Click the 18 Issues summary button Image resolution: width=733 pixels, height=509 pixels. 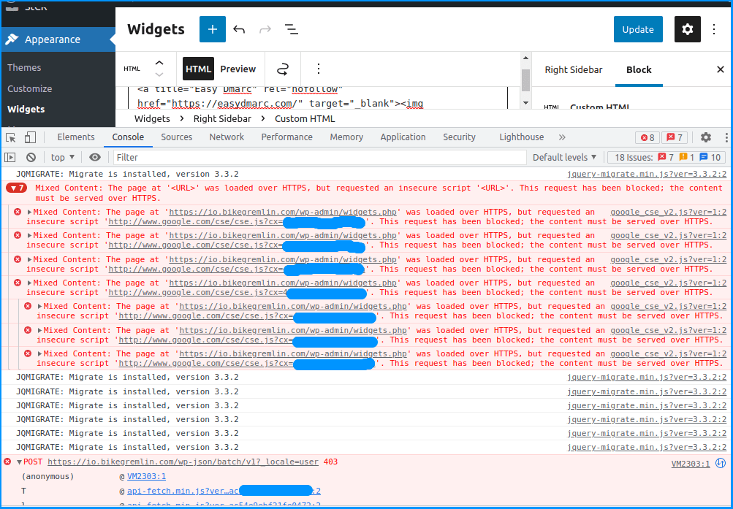tap(666, 157)
